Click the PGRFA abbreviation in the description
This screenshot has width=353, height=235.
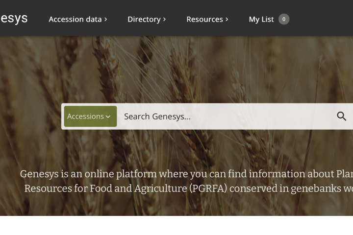coord(208,188)
